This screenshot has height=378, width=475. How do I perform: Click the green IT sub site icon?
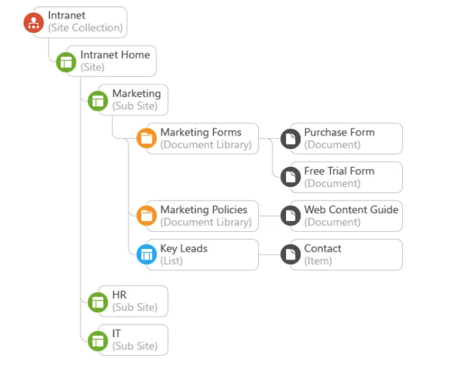pyautogui.click(x=98, y=340)
